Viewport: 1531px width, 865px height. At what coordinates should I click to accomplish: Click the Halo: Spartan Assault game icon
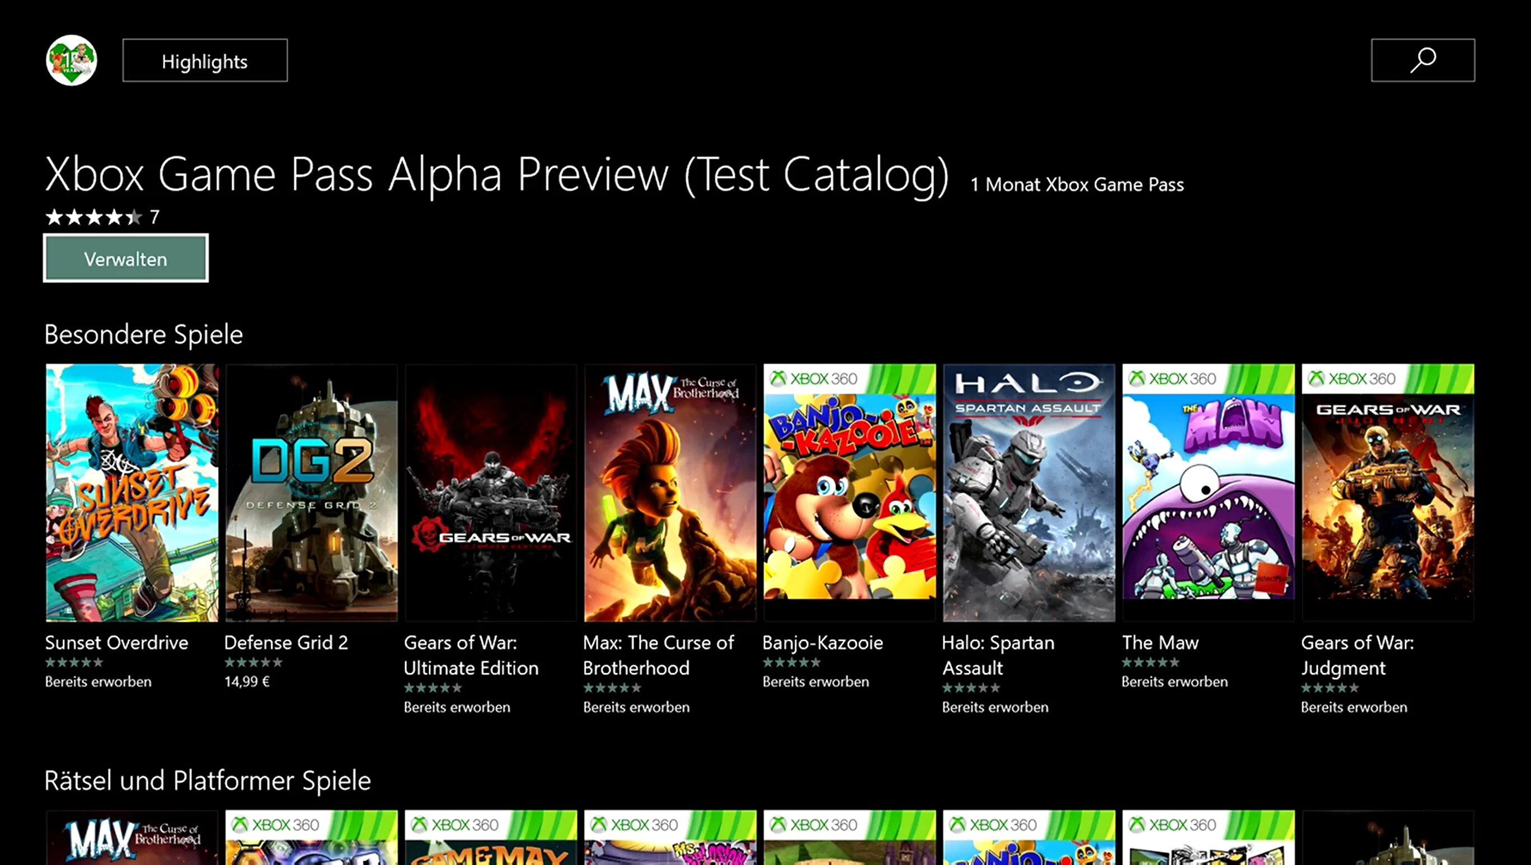[x=1029, y=493]
